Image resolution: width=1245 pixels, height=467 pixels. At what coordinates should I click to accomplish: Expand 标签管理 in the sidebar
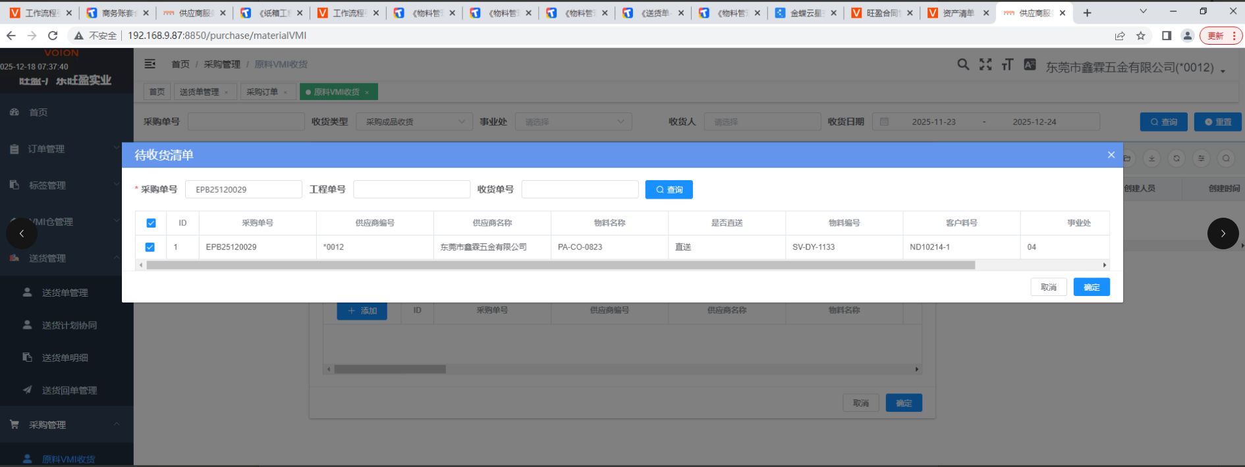67,185
